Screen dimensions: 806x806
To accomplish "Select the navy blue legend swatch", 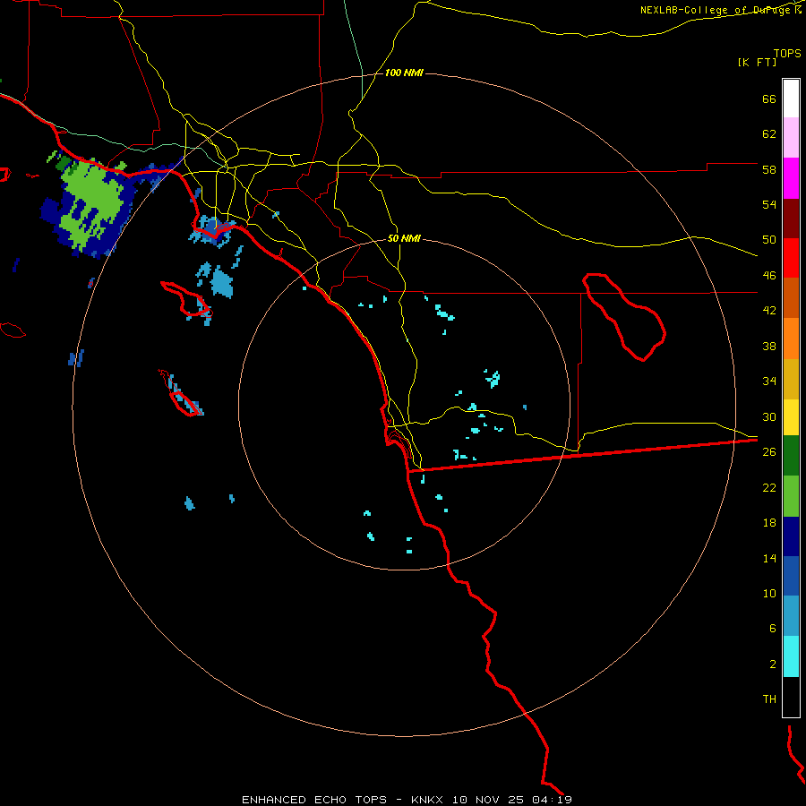I will 791,536.
